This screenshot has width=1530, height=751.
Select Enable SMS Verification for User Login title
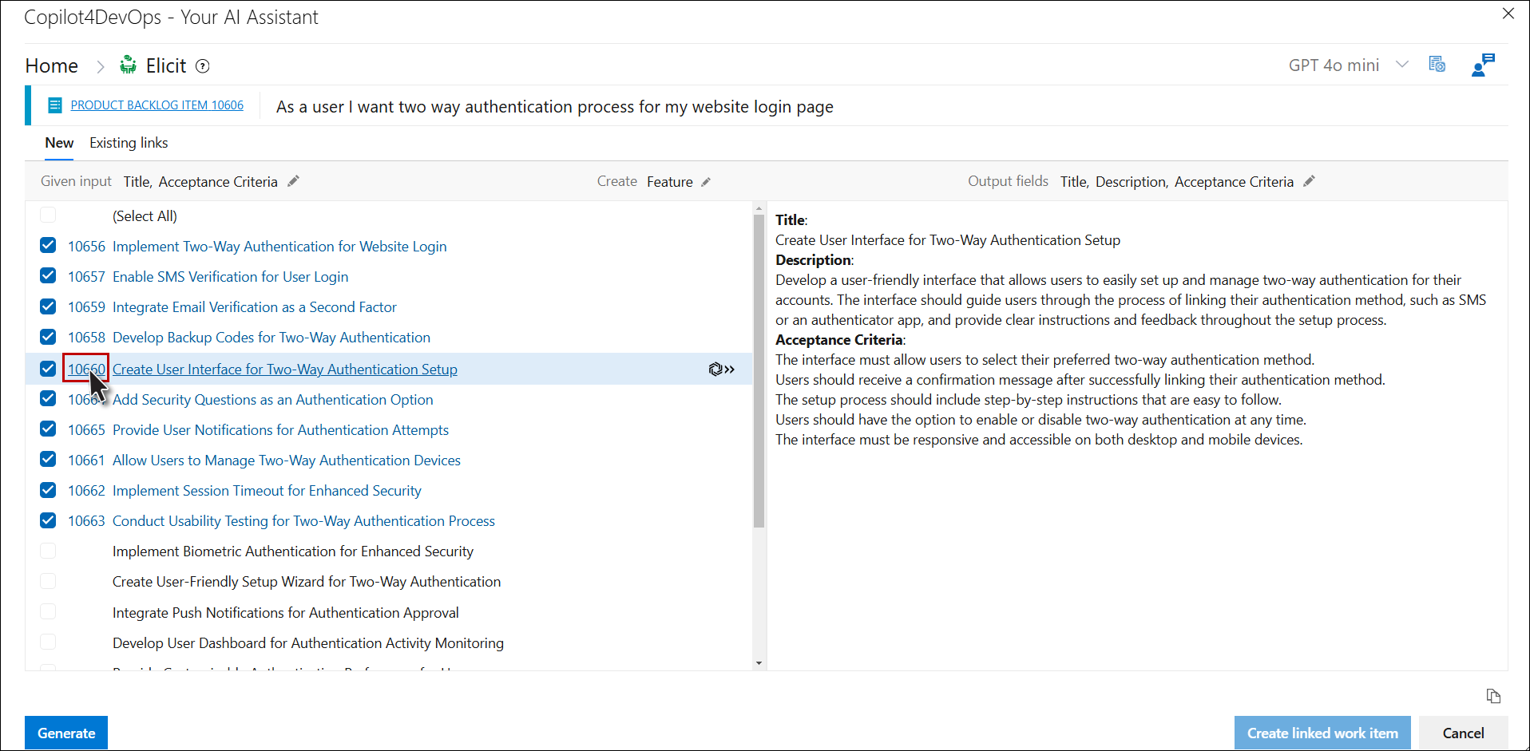tap(230, 277)
